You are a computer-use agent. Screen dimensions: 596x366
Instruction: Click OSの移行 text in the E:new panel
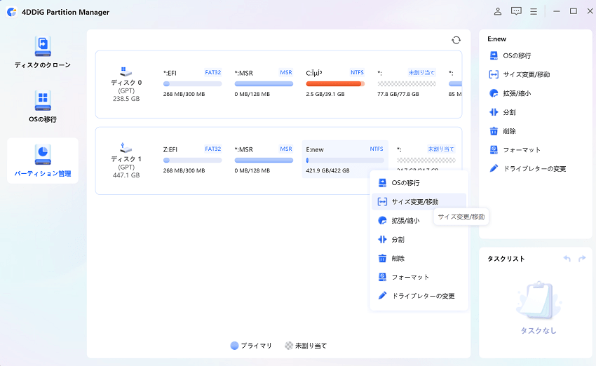click(517, 55)
